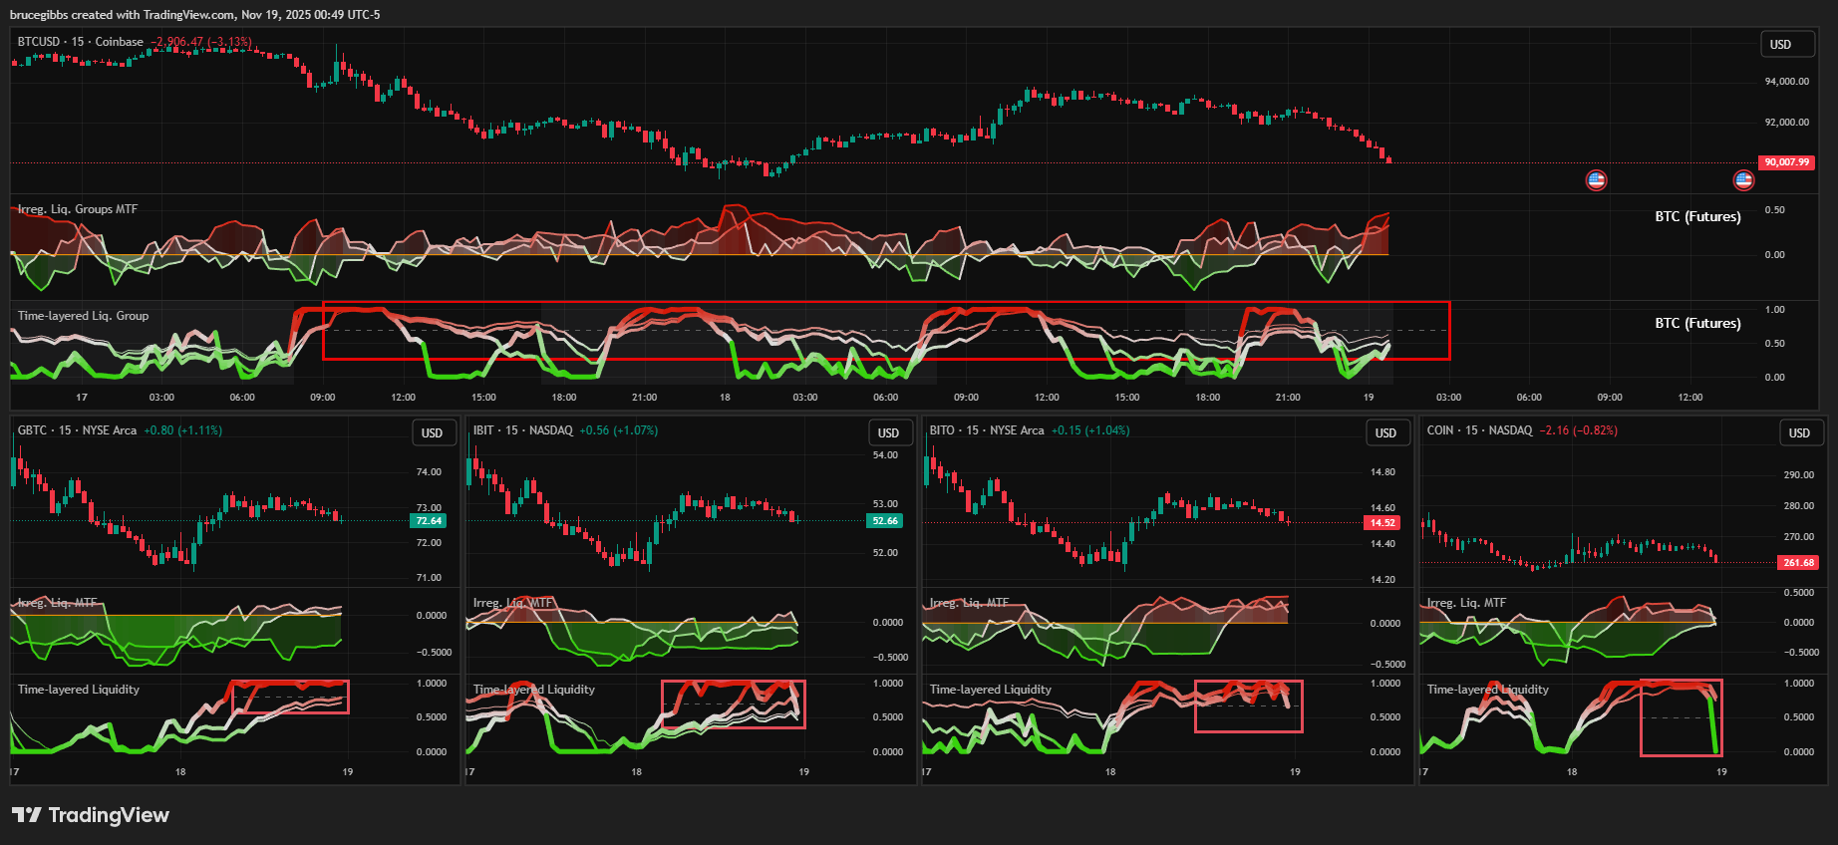Select the Time-layered Liquidity label in BITO chart

990,690
